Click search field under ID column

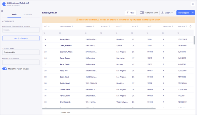[x=50, y=33]
